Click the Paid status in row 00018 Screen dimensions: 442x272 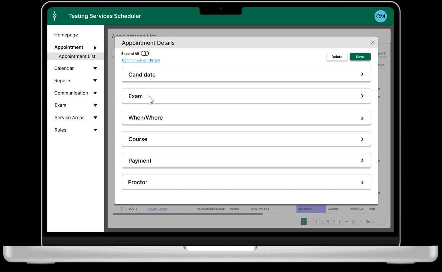point(372,209)
